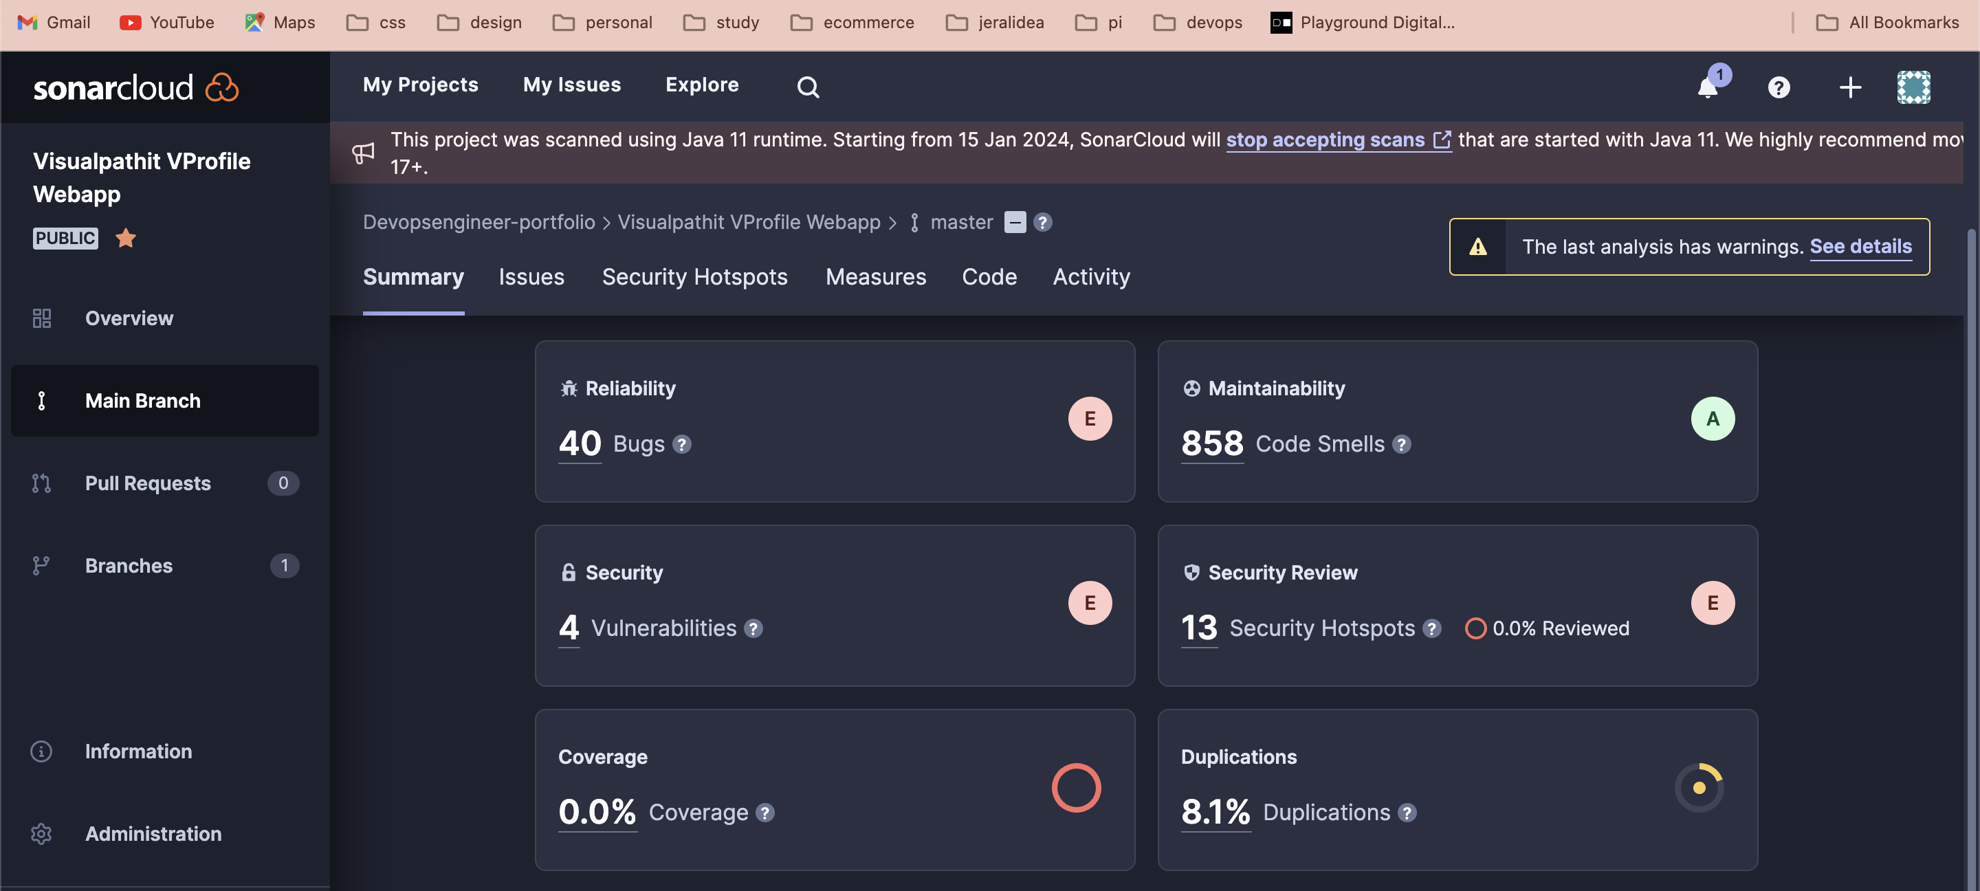The image size is (1980, 891).
Task: Click the Code Smells help icon
Action: pyautogui.click(x=1401, y=444)
